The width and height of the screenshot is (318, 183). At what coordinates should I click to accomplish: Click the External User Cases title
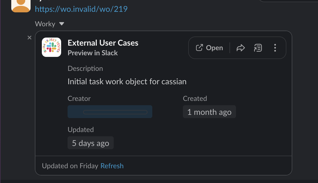pos(103,43)
